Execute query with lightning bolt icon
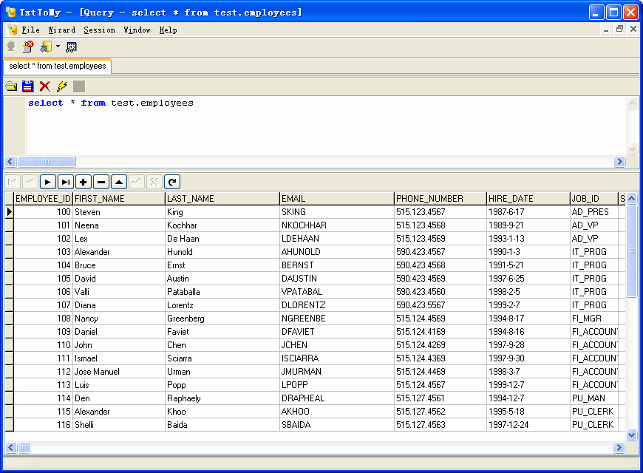643x473 pixels. pyautogui.click(x=62, y=86)
